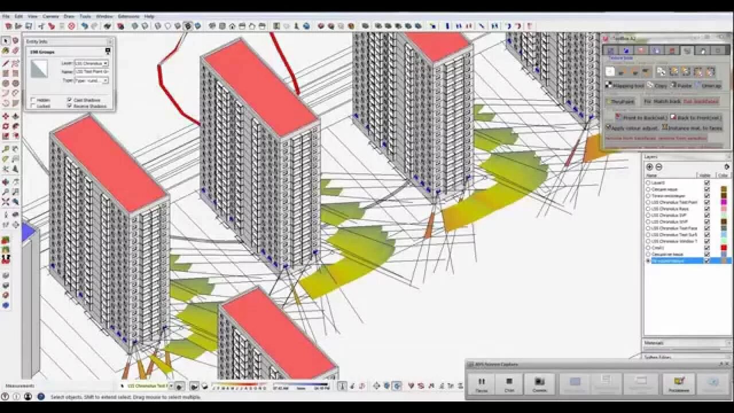Sort layers by Name column header
This screenshot has width=734, height=413.
coord(652,175)
